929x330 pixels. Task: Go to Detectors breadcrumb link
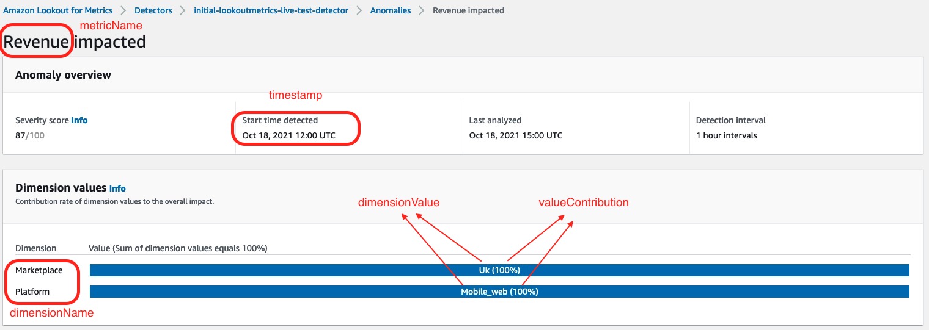click(153, 10)
